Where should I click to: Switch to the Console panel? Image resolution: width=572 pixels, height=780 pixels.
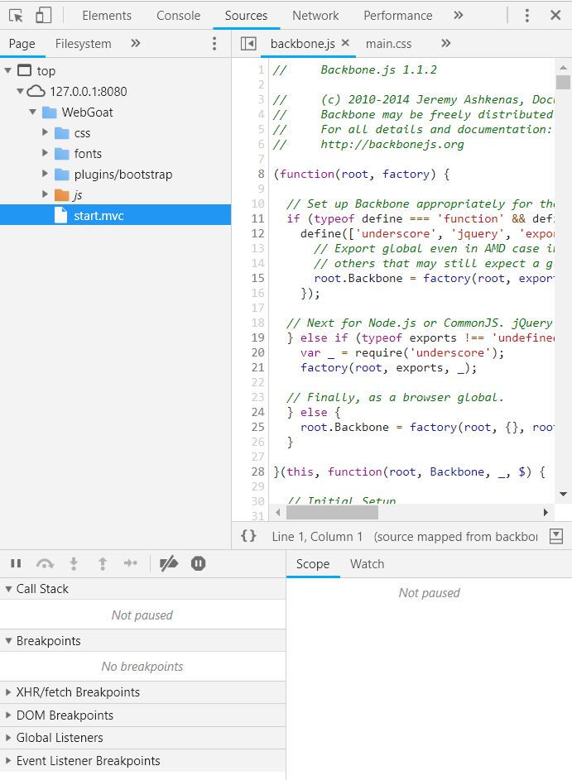tap(178, 16)
